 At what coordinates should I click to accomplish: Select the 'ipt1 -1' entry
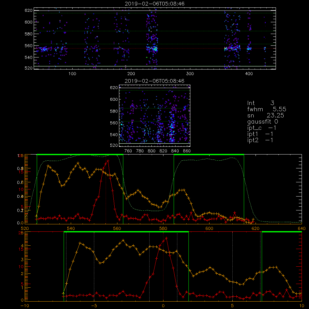tap(260, 134)
